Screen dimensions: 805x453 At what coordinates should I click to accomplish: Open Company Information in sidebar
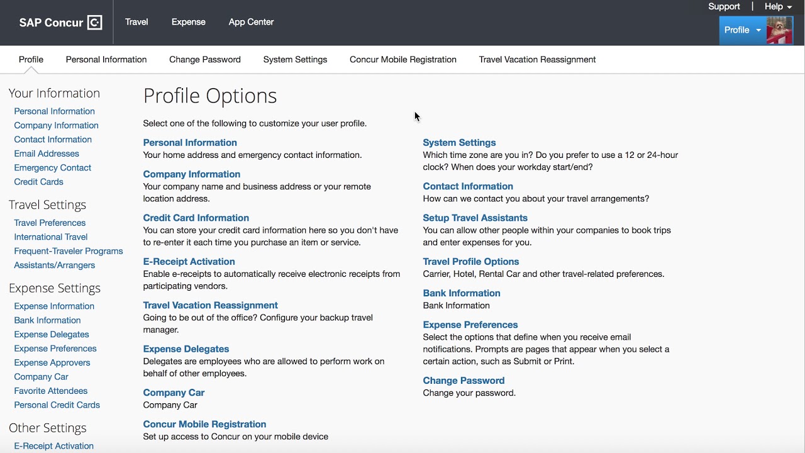[x=56, y=125]
